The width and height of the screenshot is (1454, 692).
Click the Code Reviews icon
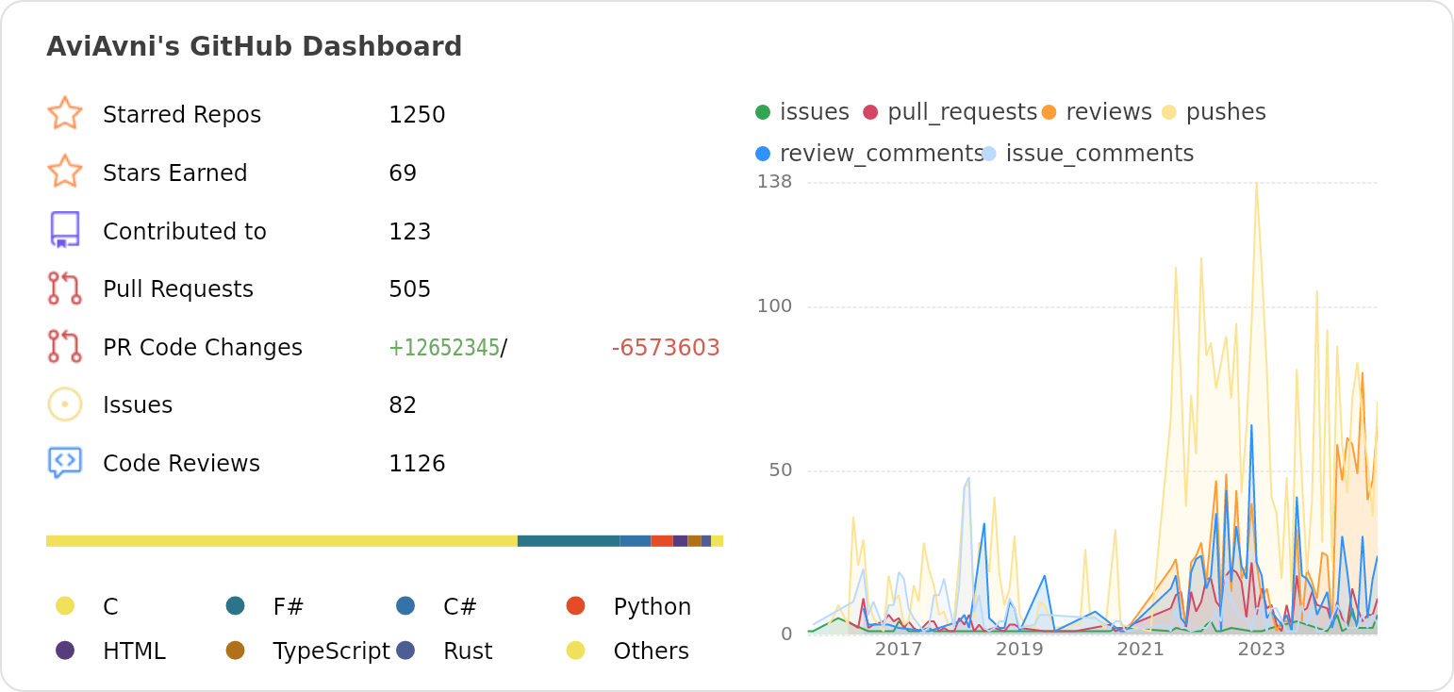coord(65,463)
